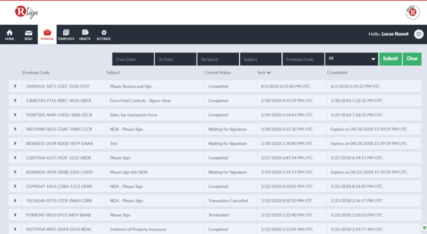Click envelope code 97008747-8010-EFCE-8459-BAAB

pyautogui.click(x=58, y=215)
